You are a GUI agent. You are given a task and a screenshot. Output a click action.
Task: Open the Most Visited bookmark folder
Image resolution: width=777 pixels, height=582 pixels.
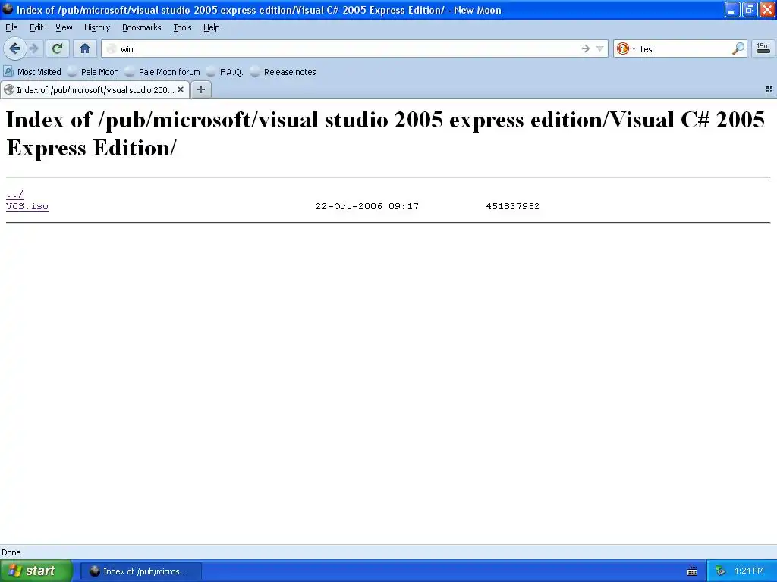(x=32, y=72)
